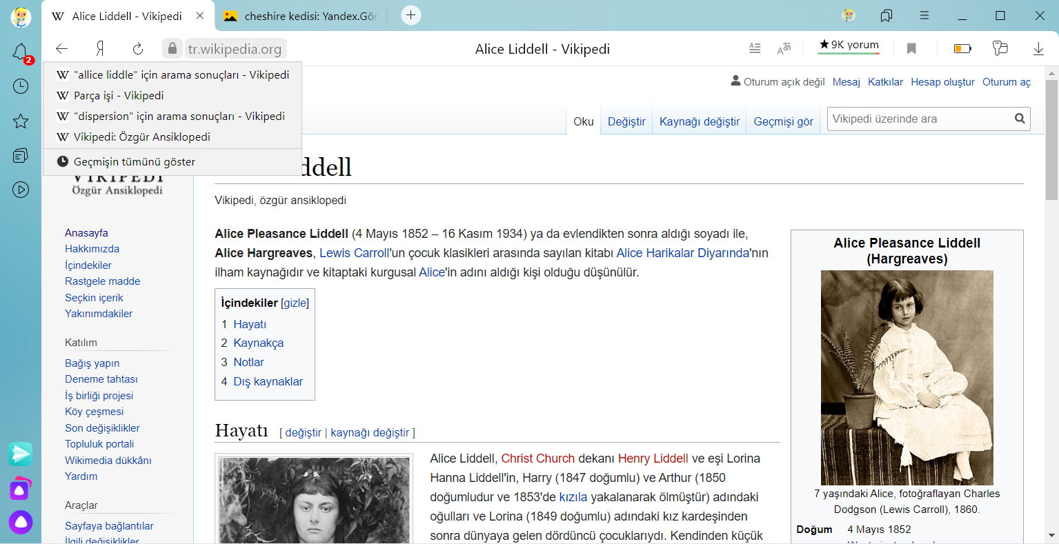The height and width of the screenshot is (544, 1059).
Task: Open the bookmarks manager icon in title bar
Action: 887,15
